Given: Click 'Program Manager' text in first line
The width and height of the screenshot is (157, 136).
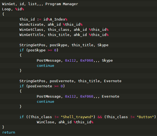Looking at the screenshot, I should (62, 4).
